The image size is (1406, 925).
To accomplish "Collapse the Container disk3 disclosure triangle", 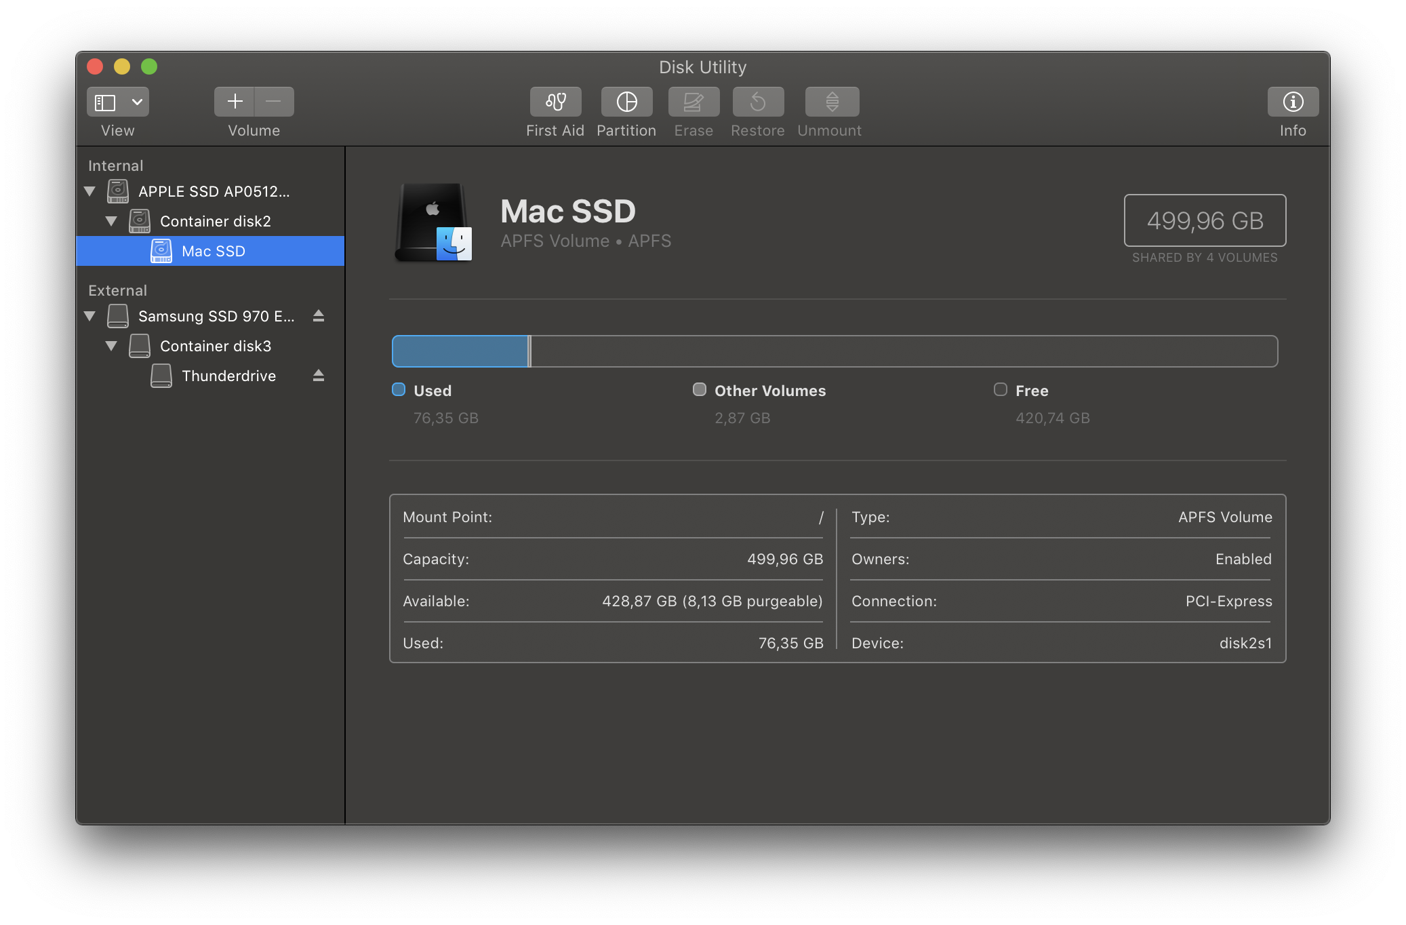I will [111, 346].
